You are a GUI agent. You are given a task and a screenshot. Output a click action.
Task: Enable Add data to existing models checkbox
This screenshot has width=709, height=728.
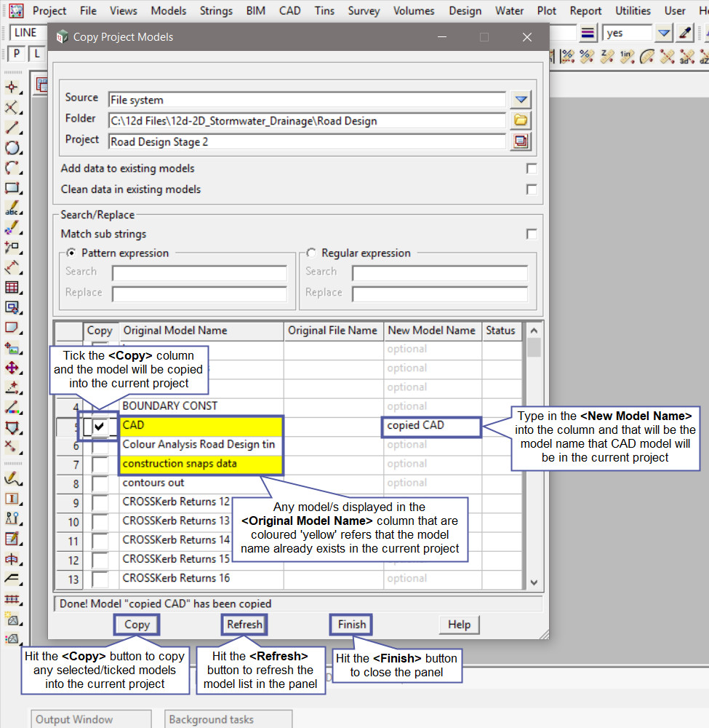(532, 169)
